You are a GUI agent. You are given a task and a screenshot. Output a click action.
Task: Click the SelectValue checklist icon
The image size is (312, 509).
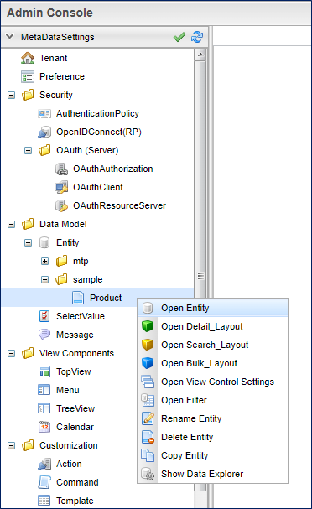[44, 316]
